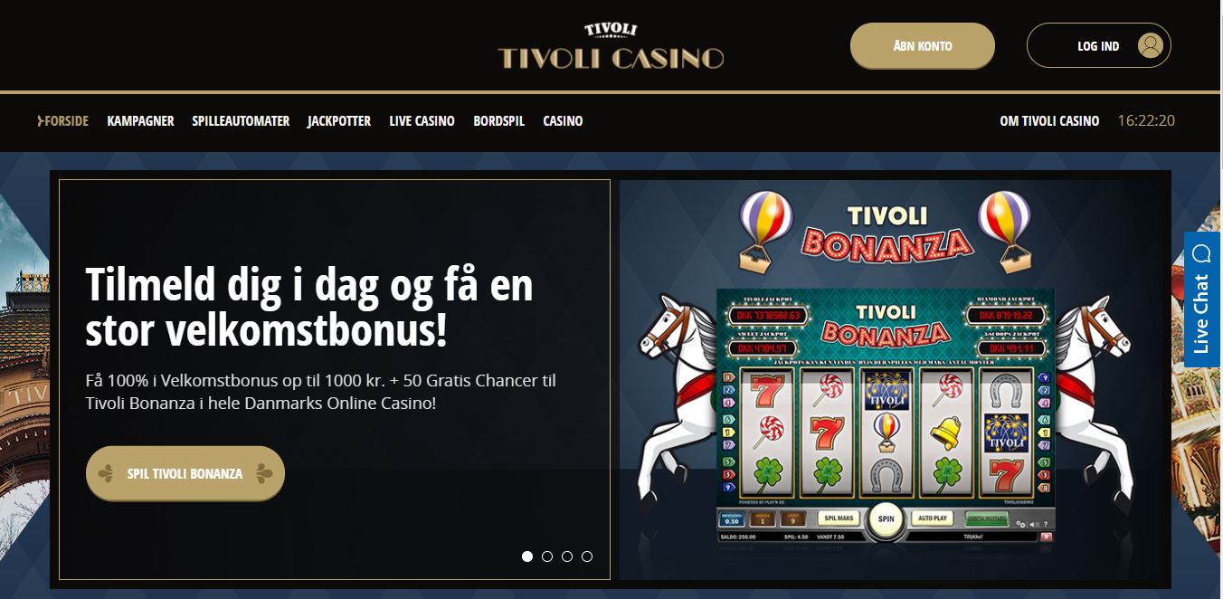This screenshot has width=1223, height=599.
Task: Click the Åbn konto button
Action: click(x=923, y=45)
